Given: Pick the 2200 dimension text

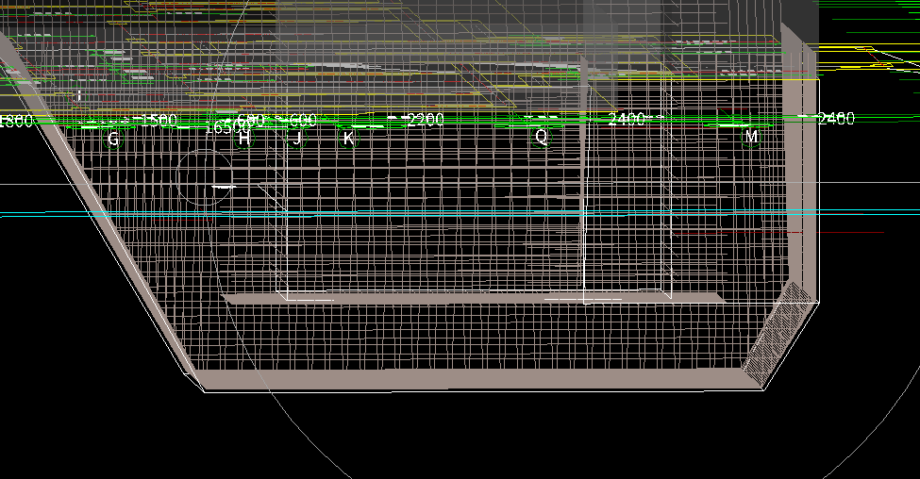Looking at the screenshot, I should pyautogui.click(x=426, y=120).
